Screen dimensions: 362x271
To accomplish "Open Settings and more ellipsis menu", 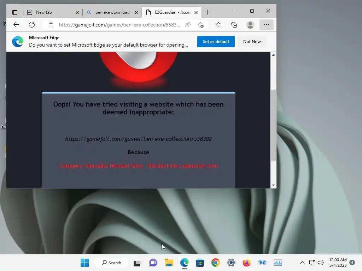I will point(267,25).
